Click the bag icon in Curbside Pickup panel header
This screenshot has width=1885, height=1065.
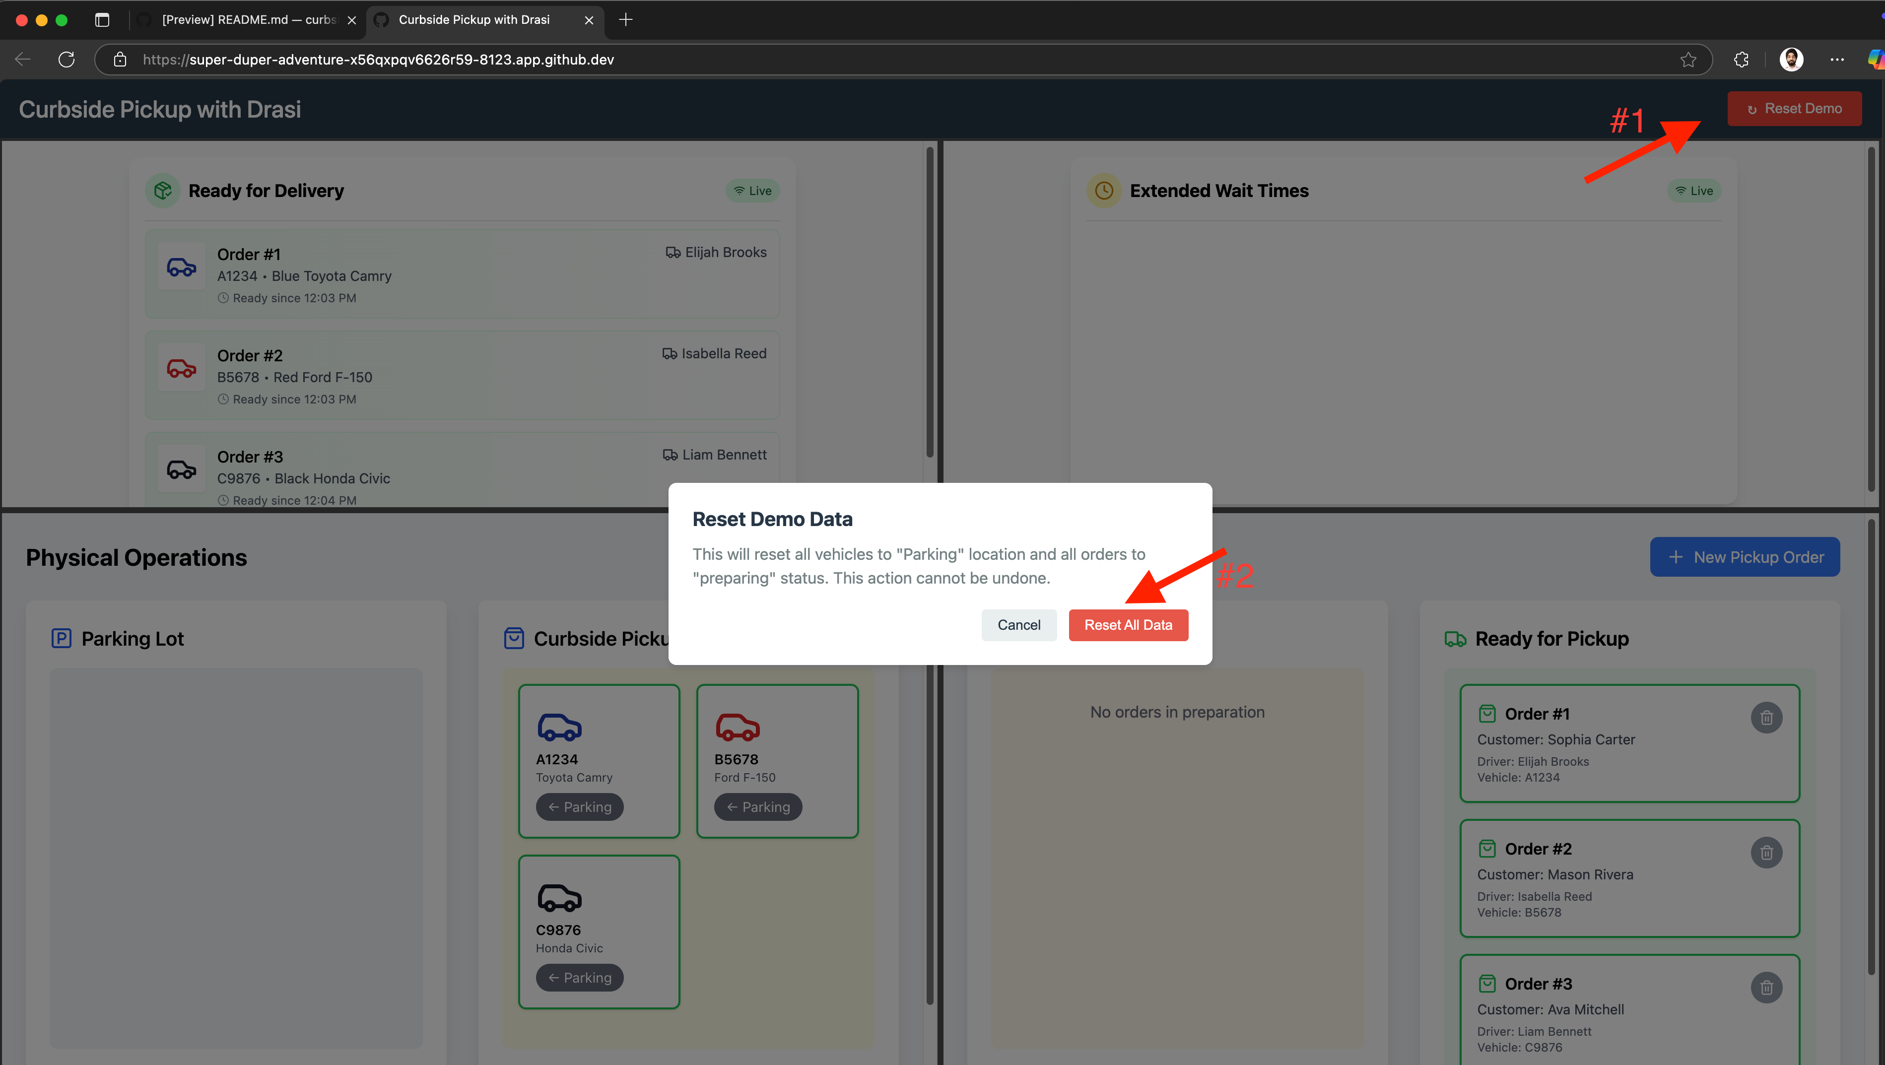pyautogui.click(x=514, y=638)
